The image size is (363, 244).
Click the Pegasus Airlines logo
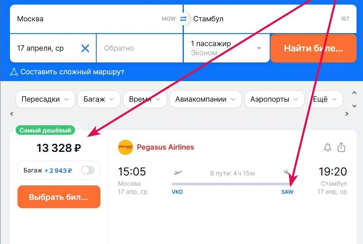tap(126, 147)
